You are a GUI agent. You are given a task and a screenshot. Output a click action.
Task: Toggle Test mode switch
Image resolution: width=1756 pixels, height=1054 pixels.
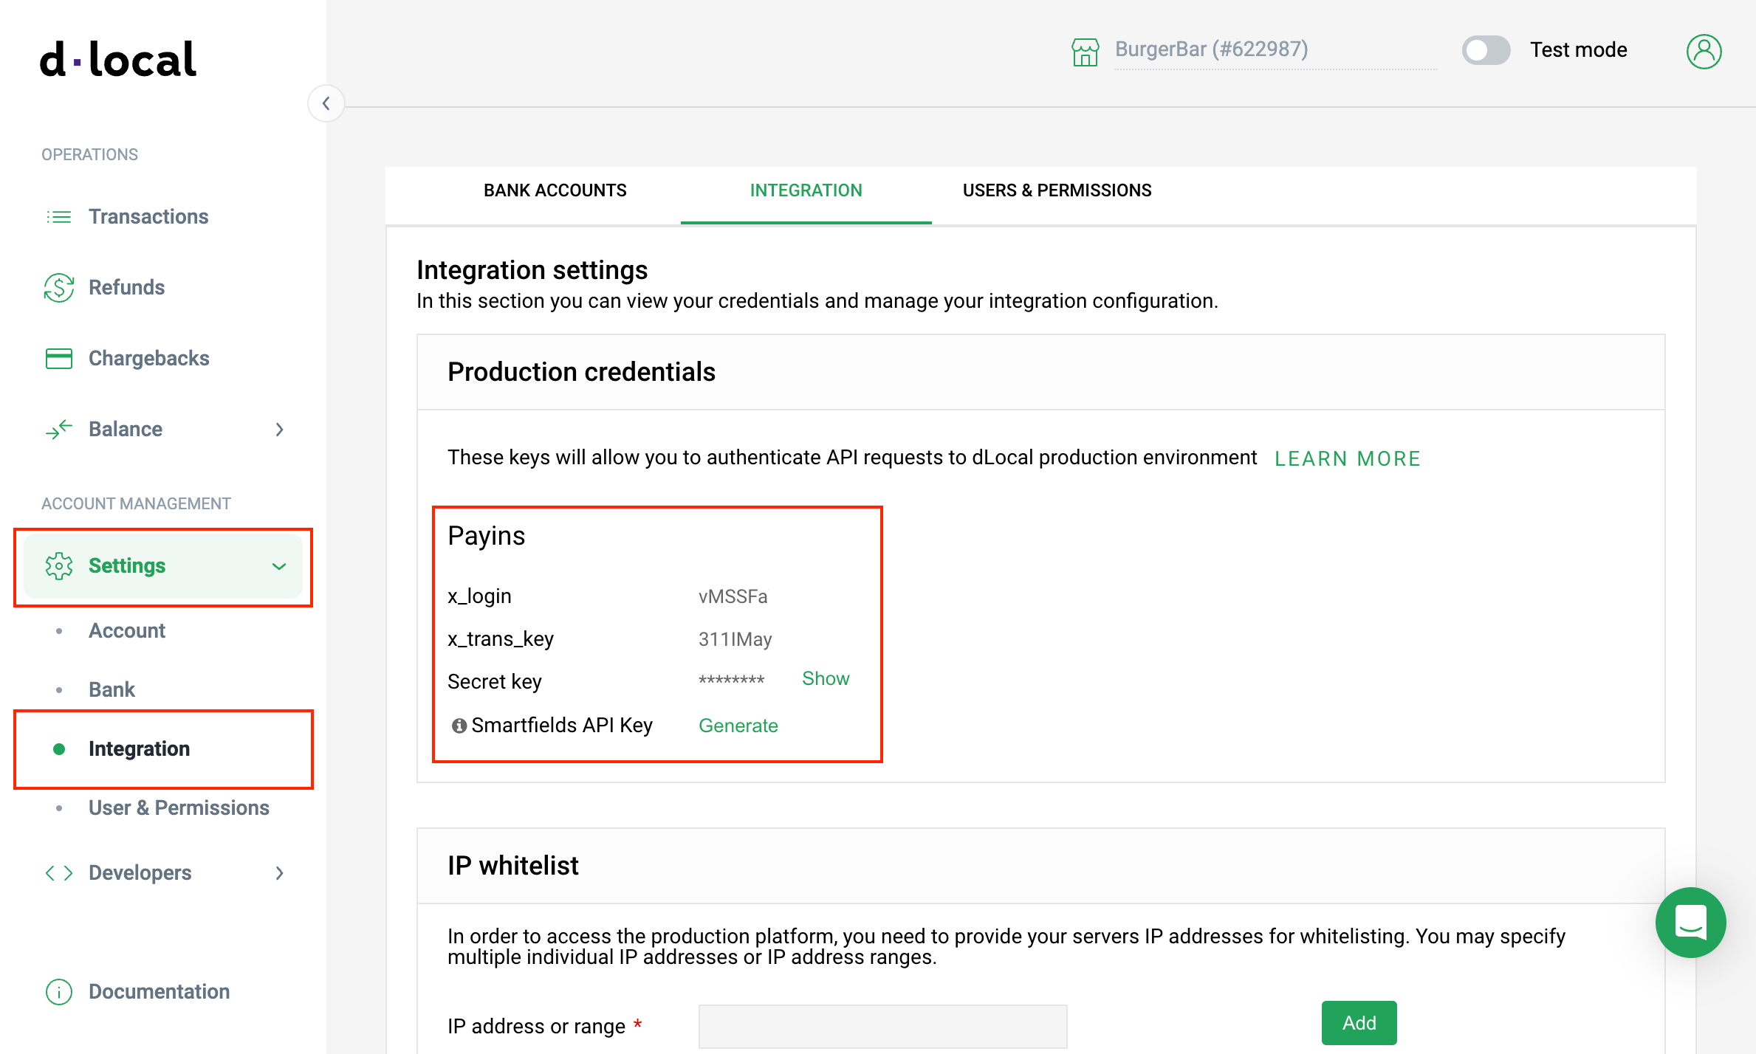(1486, 50)
